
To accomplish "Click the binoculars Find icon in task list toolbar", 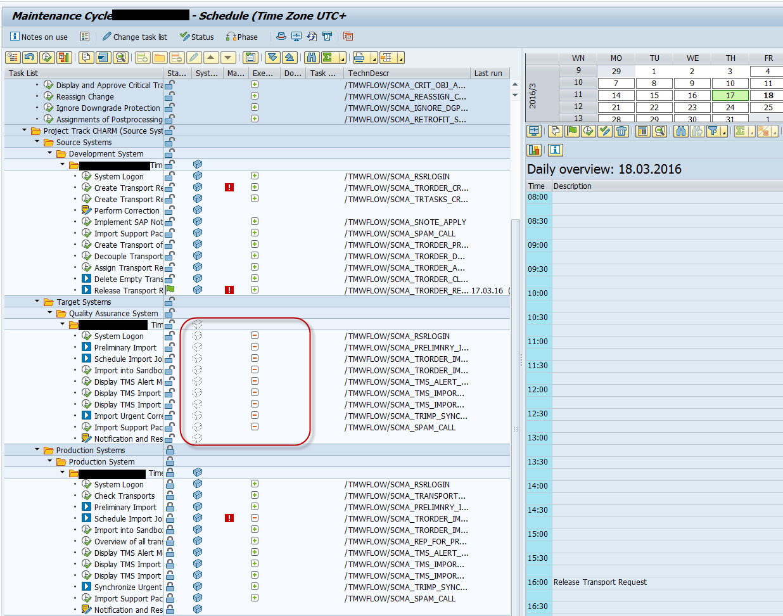I will pos(312,58).
